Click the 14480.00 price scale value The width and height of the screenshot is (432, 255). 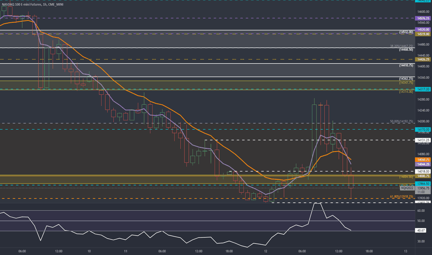(x=423, y=45)
